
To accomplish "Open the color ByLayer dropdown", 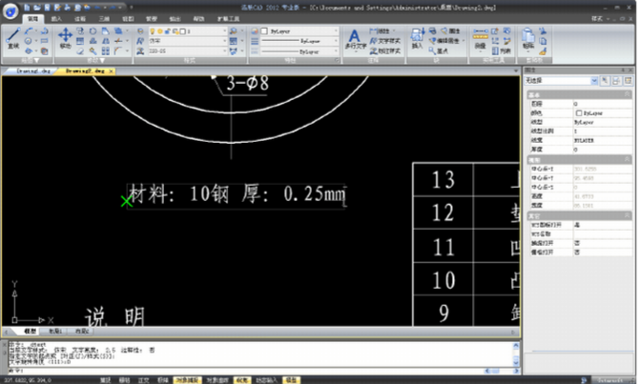I will tap(299, 30).
